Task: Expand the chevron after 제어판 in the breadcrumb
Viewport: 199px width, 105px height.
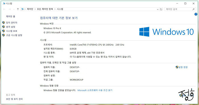Action: click(35, 9)
